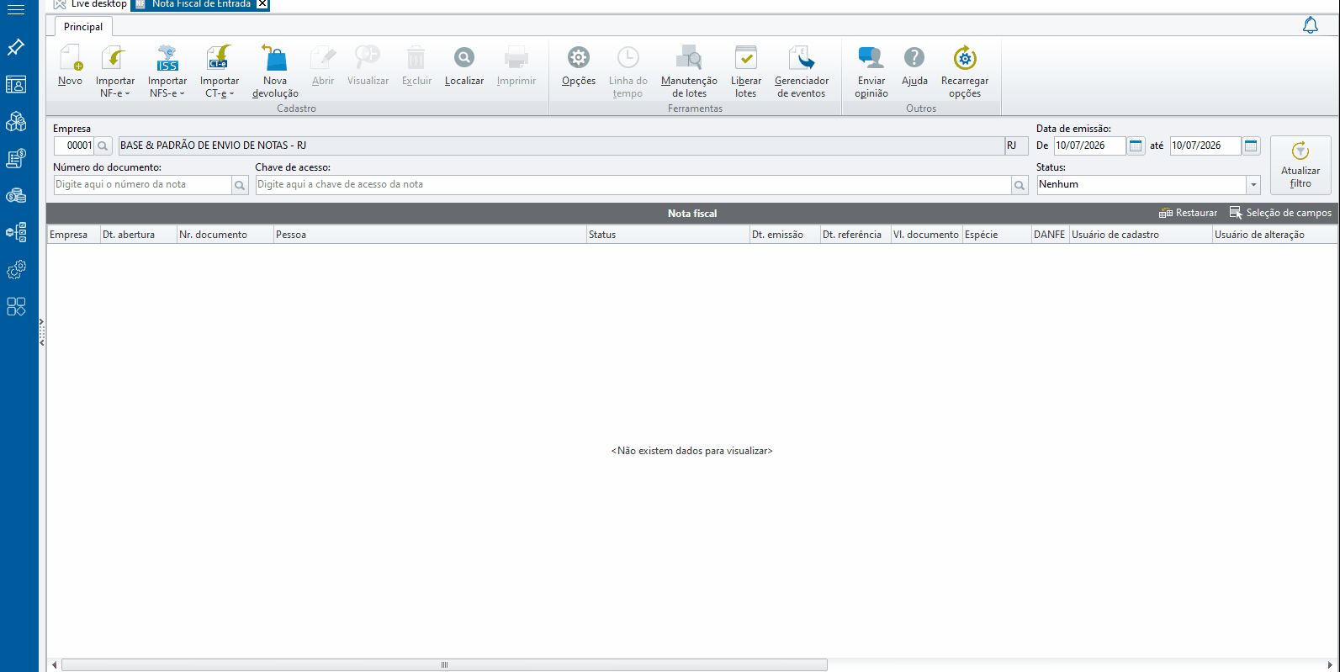1340x672 pixels.
Task: Select the Principal ribbon tab
Action: [x=83, y=27]
